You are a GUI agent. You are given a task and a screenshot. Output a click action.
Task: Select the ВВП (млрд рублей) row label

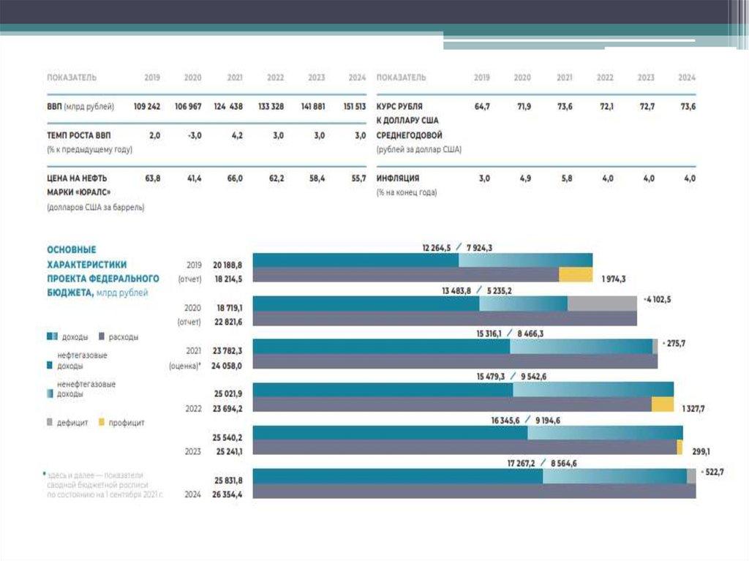[x=80, y=107]
